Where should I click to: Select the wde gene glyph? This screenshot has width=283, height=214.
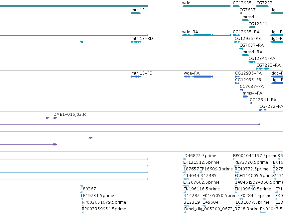[x=206, y=6]
